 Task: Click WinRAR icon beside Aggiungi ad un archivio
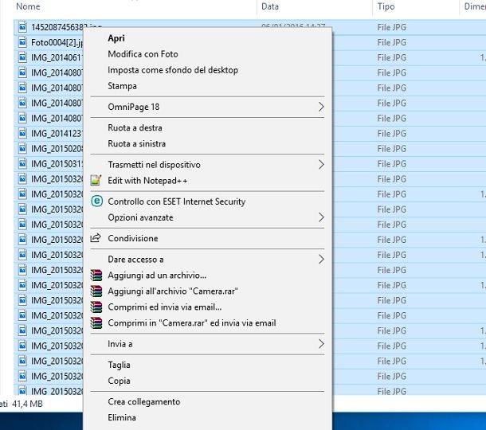96,275
